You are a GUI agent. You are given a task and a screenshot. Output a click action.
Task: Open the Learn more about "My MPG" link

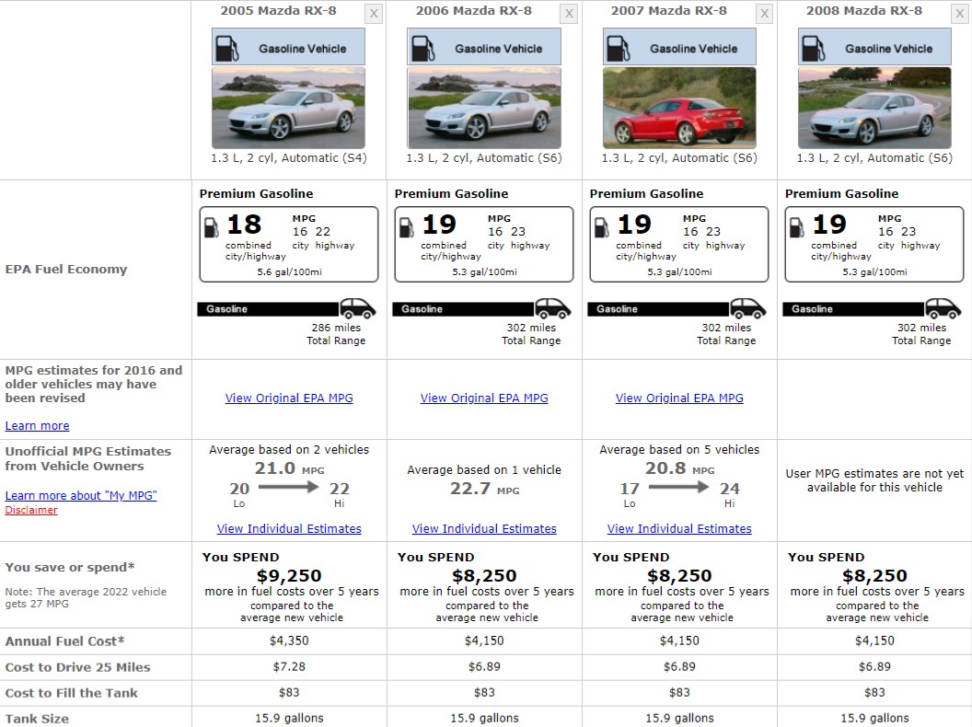81,496
